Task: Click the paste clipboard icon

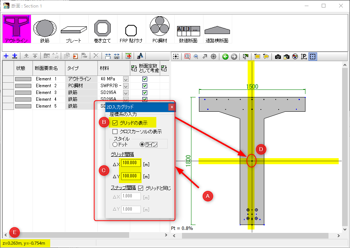Action: [x=76, y=56]
